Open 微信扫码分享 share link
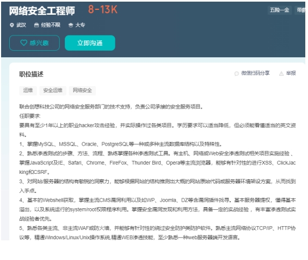 [x=252, y=73]
